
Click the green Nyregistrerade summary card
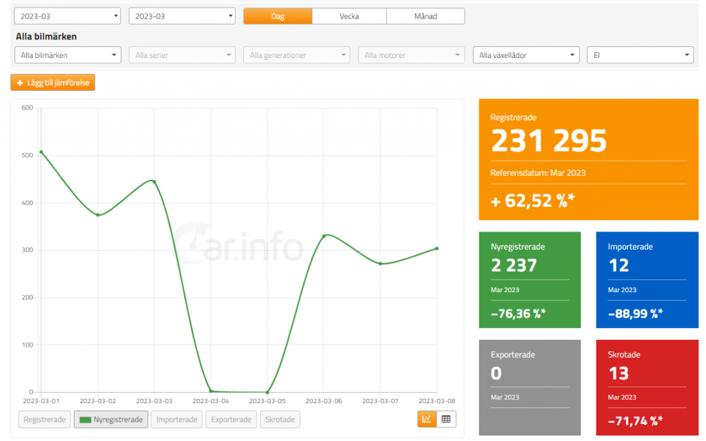point(529,280)
